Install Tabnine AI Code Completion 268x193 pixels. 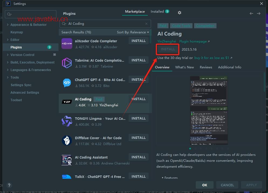(138, 60)
